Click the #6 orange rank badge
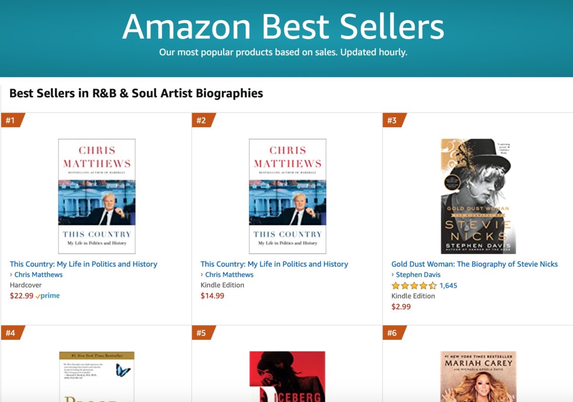The width and height of the screenshot is (573, 402). point(394,333)
